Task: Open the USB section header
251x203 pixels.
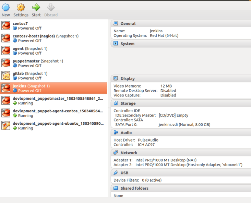Action: (181, 173)
